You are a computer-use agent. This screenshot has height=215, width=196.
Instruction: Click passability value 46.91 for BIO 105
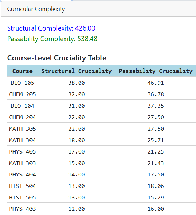click(155, 83)
